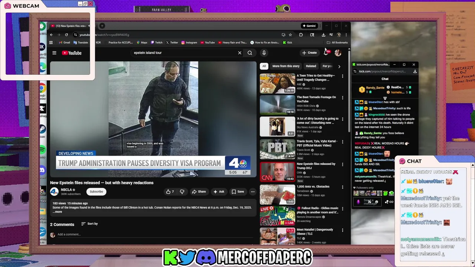
Task: Go to the YouTube home logo
Action: [x=72, y=53]
